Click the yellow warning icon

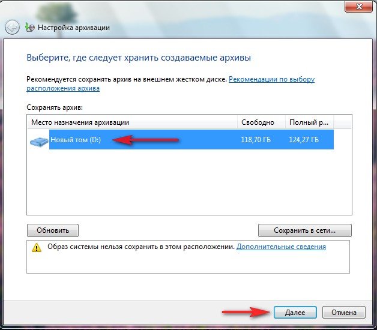coord(37,248)
